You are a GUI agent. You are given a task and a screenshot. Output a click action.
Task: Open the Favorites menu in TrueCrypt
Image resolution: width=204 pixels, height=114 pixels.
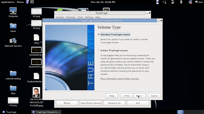[71, 17]
